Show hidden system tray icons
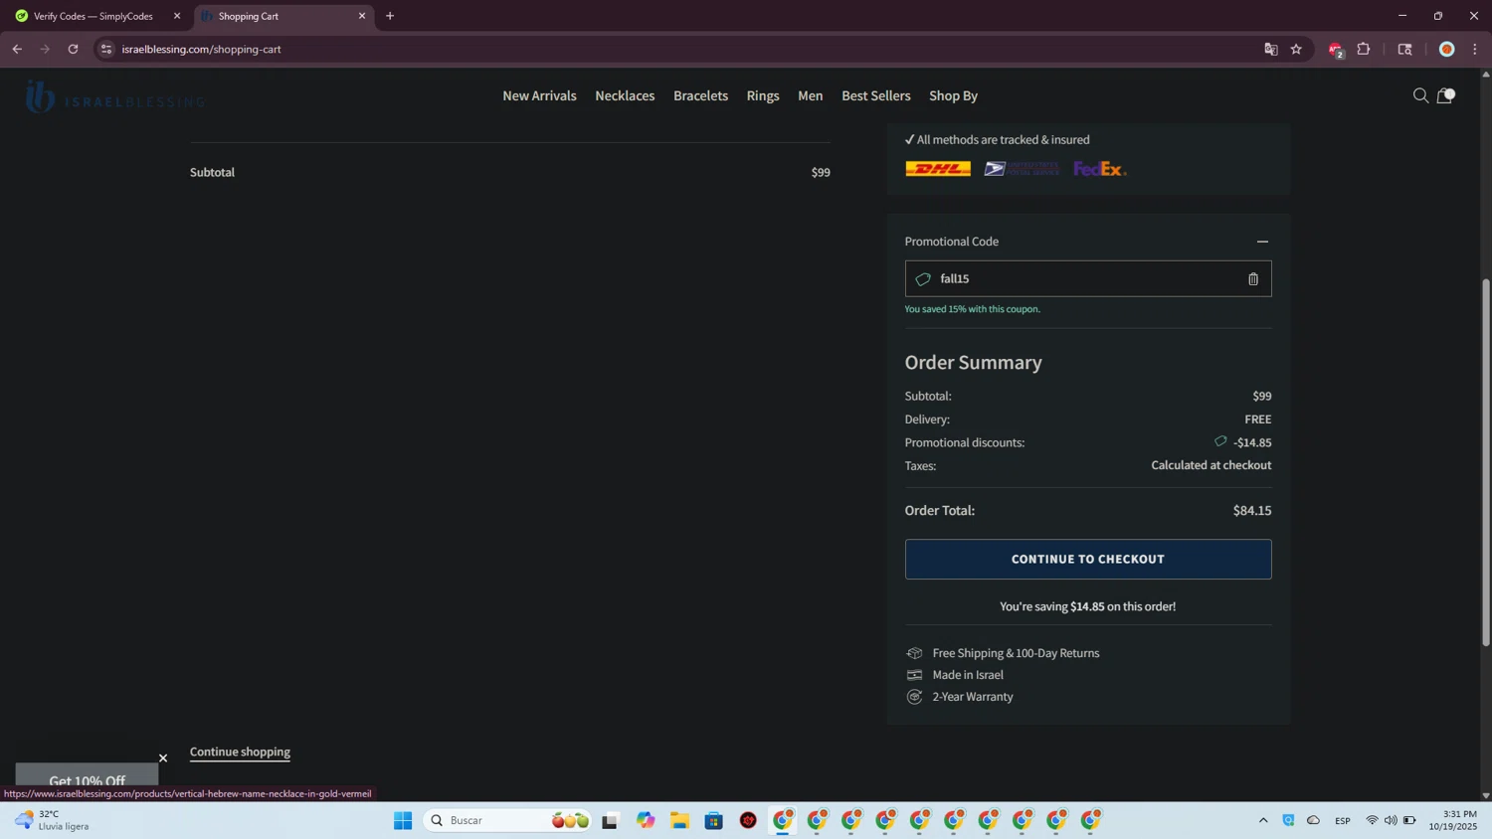 (1263, 820)
